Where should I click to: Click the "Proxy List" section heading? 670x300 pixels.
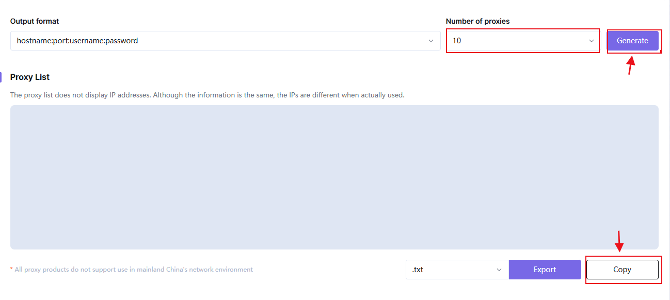pyautogui.click(x=30, y=77)
